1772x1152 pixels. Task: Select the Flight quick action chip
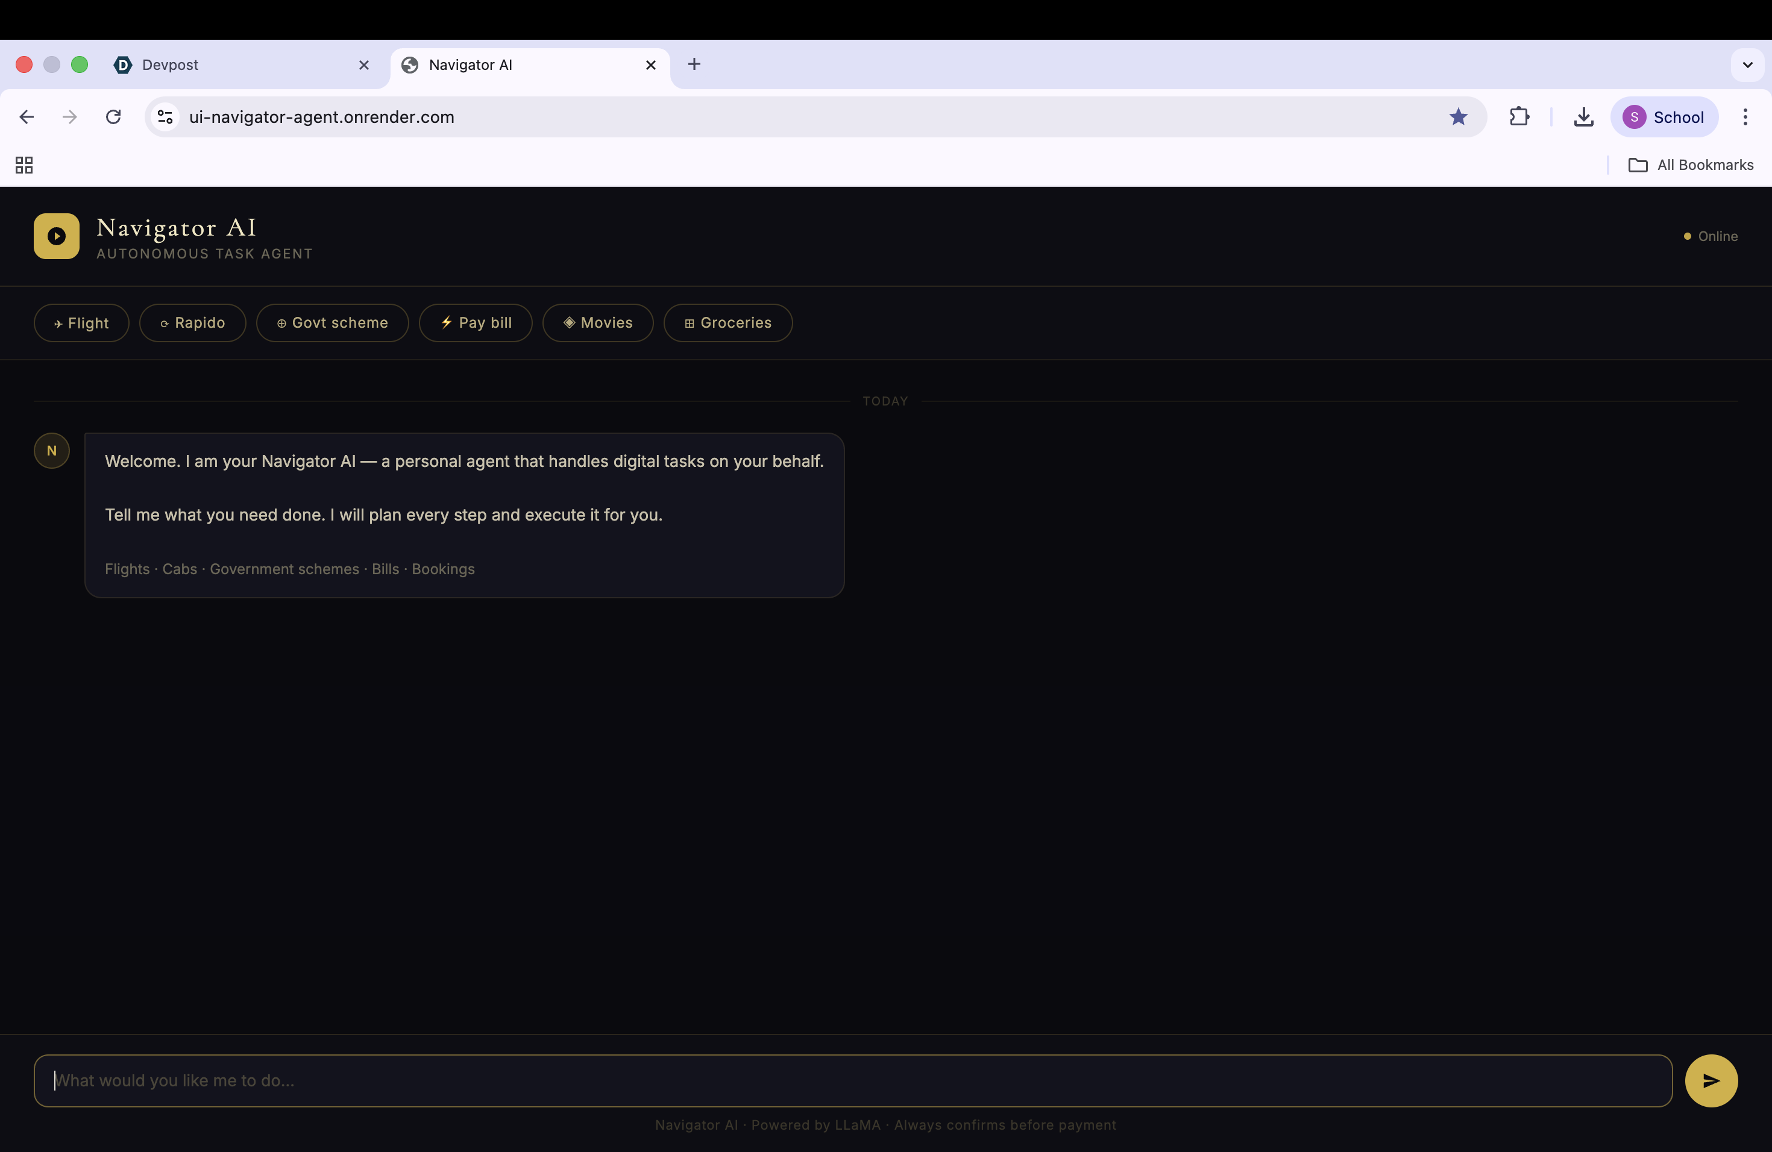[x=81, y=323]
